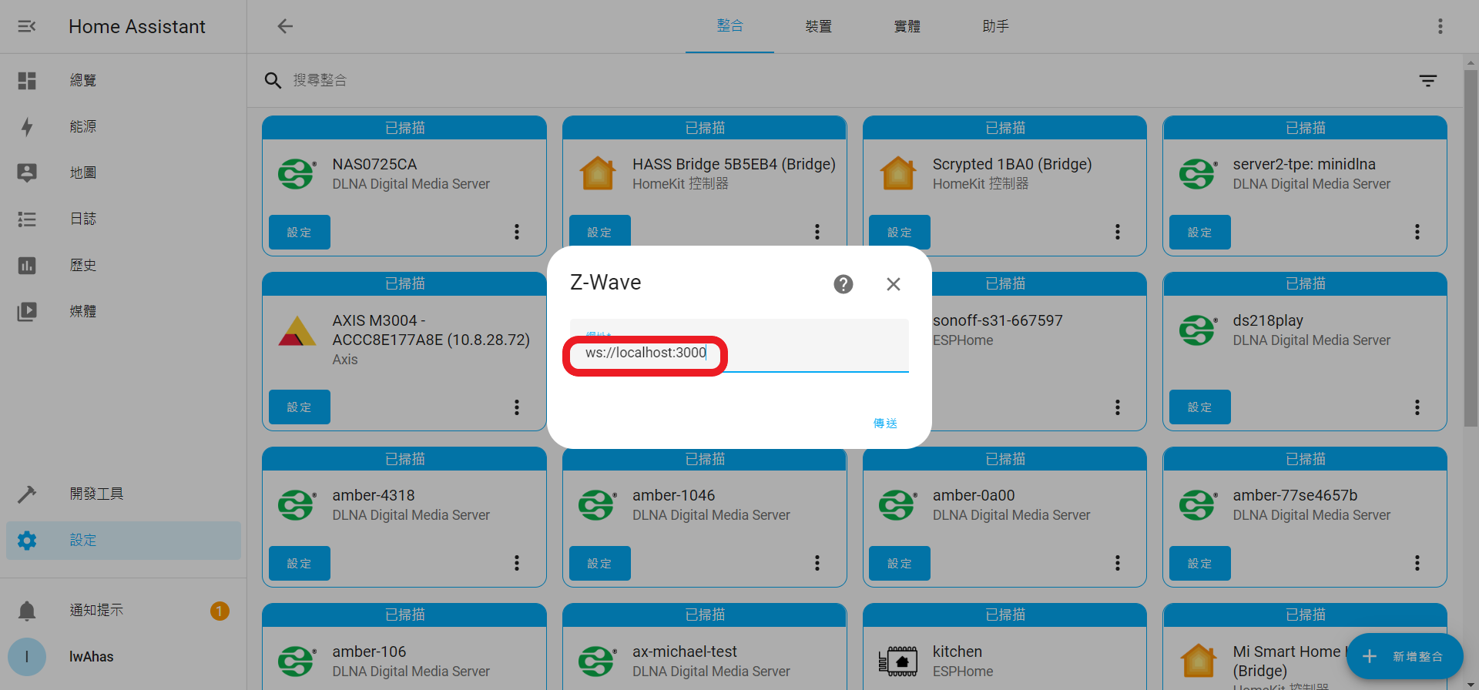Submit Z-Wave dialog with 傳送
The height and width of the screenshot is (690, 1479).
click(885, 423)
